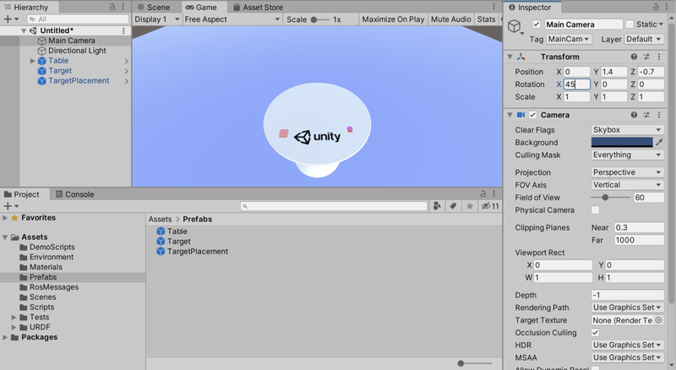
Task: Open Target Texture object picker circle
Action: (658, 320)
